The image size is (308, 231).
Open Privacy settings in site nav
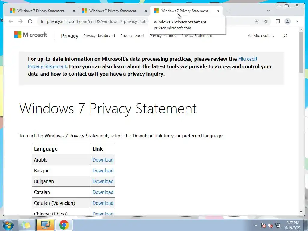coord(163,36)
